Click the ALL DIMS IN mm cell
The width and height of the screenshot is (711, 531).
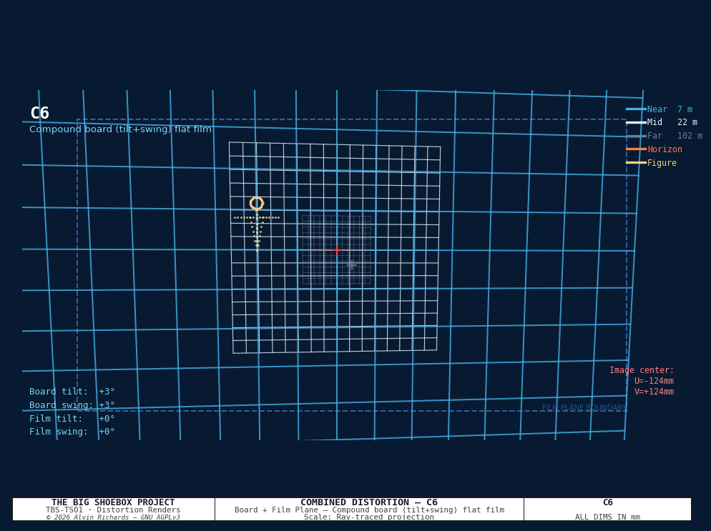607,517
